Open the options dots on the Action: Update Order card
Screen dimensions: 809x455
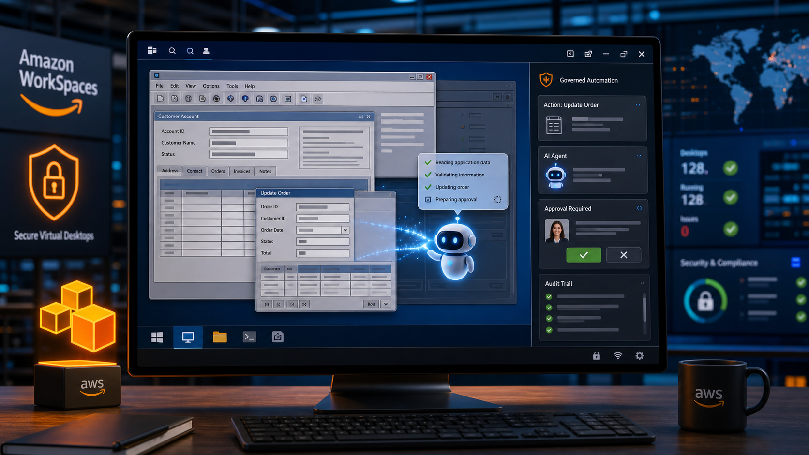click(x=638, y=105)
